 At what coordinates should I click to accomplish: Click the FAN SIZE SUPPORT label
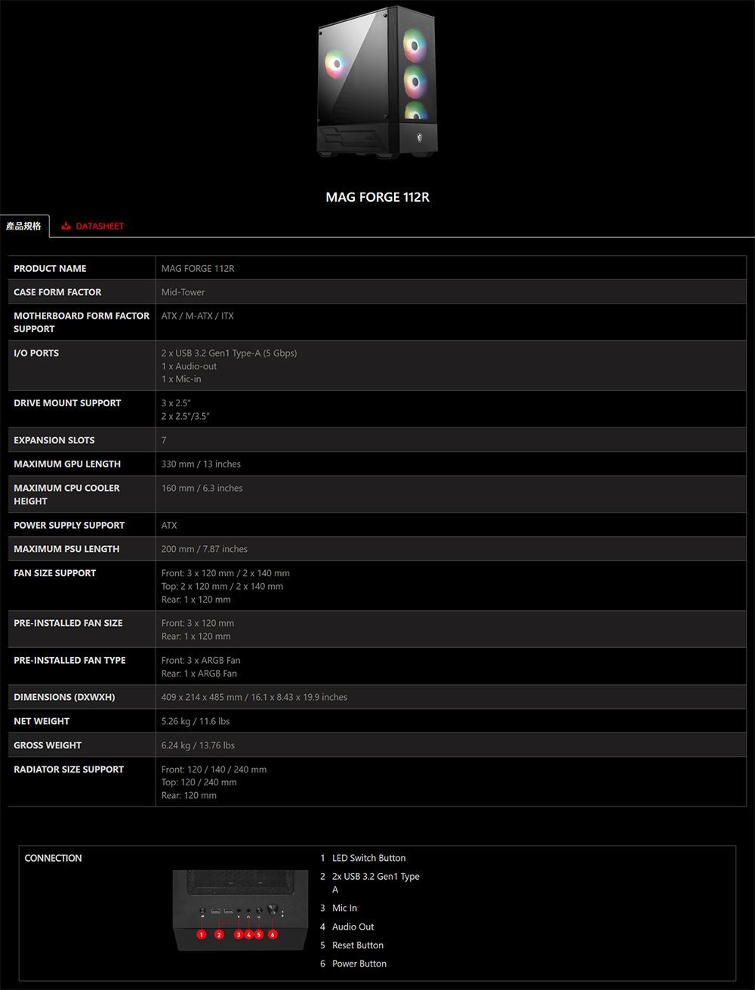click(55, 573)
